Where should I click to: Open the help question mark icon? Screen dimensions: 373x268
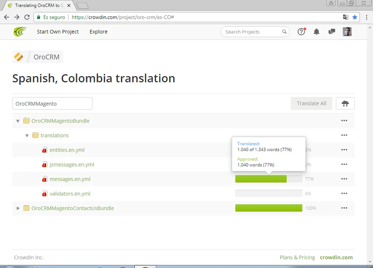click(x=302, y=31)
